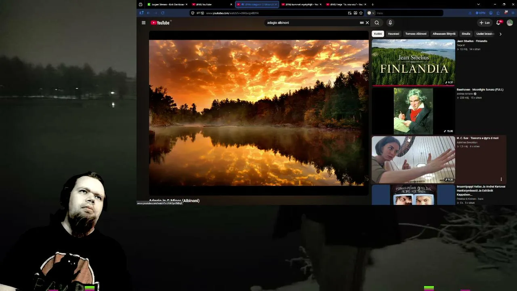The height and width of the screenshot is (291, 517).
Task: Close the Freija tab
Action: (x=366, y=4)
